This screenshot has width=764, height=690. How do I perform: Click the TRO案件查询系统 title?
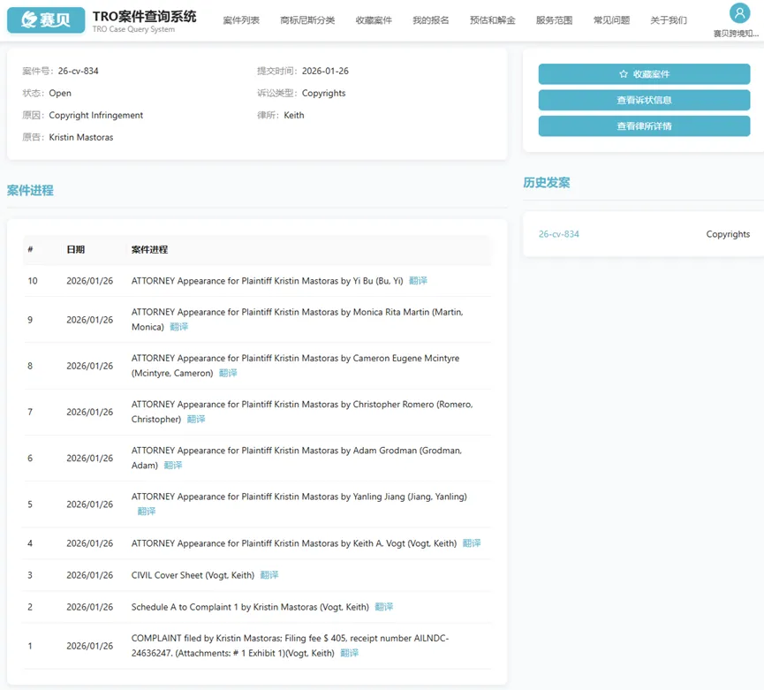coord(144,17)
